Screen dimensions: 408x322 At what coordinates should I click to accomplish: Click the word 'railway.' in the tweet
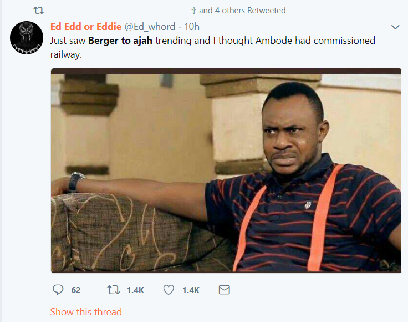[66, 54]
